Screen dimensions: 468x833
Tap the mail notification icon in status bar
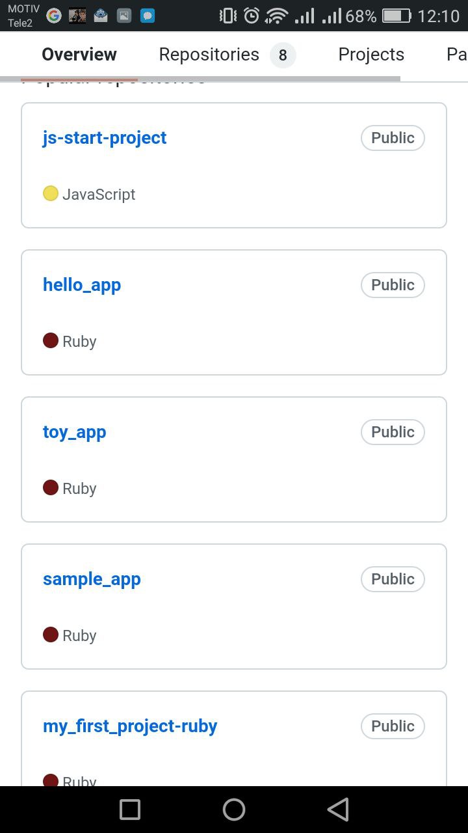click(101, 16)
